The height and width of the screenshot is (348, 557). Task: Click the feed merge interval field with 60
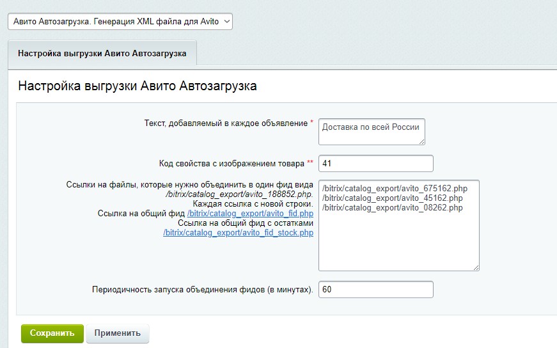click(x=375, y=290)
